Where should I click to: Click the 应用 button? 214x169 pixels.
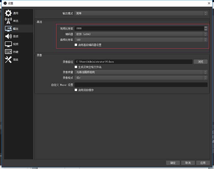pos(202,163)
